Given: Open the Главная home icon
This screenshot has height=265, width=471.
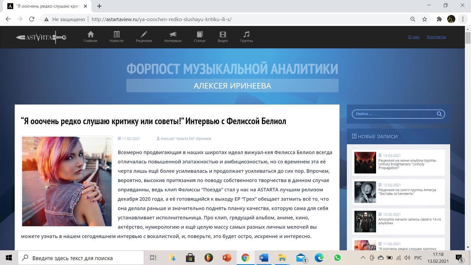Looking at the screenshot, I should [90, 37].
